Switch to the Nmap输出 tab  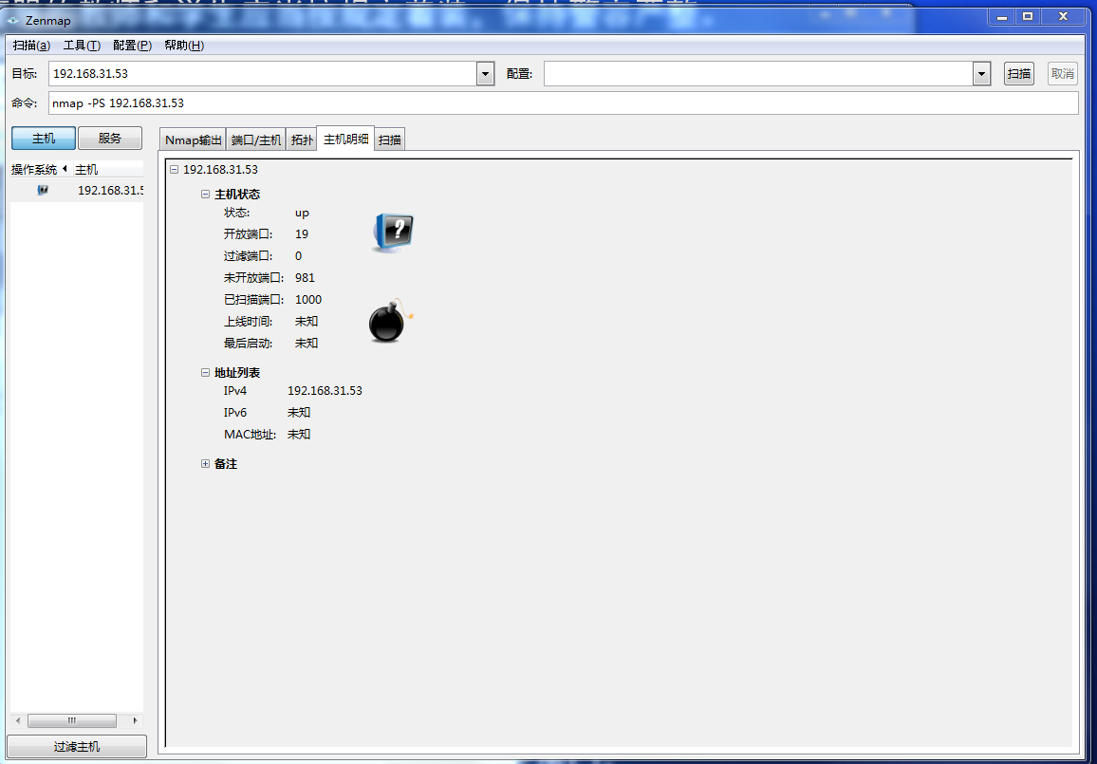pos(193,140)
